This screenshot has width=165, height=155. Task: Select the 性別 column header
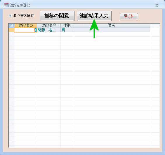(67, 26)
